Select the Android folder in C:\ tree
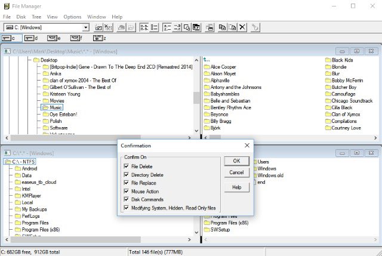Image resolution: width=382 pixels, height=256 pixels. pos(26,168)
